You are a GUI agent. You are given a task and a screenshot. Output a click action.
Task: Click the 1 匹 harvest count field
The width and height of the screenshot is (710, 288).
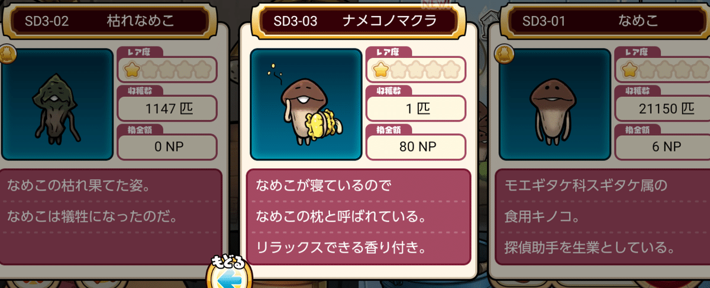pyautogui.click(x=416, y=109)
